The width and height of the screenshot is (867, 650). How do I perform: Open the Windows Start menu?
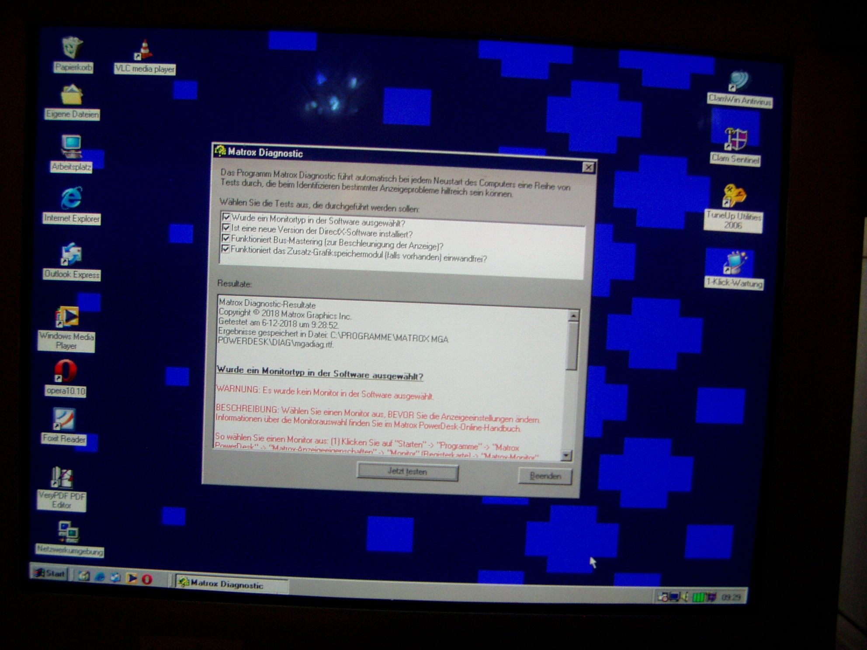pyautogui.click(x=50, y=573)
